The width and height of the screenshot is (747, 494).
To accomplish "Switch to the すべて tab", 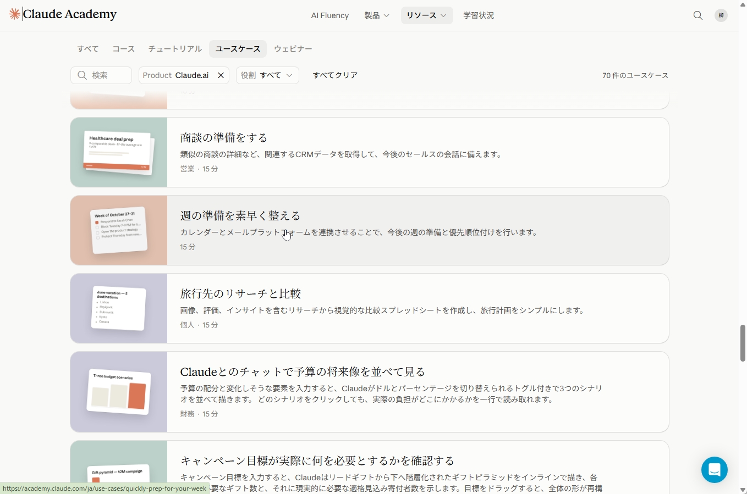I will pos(88,49).
